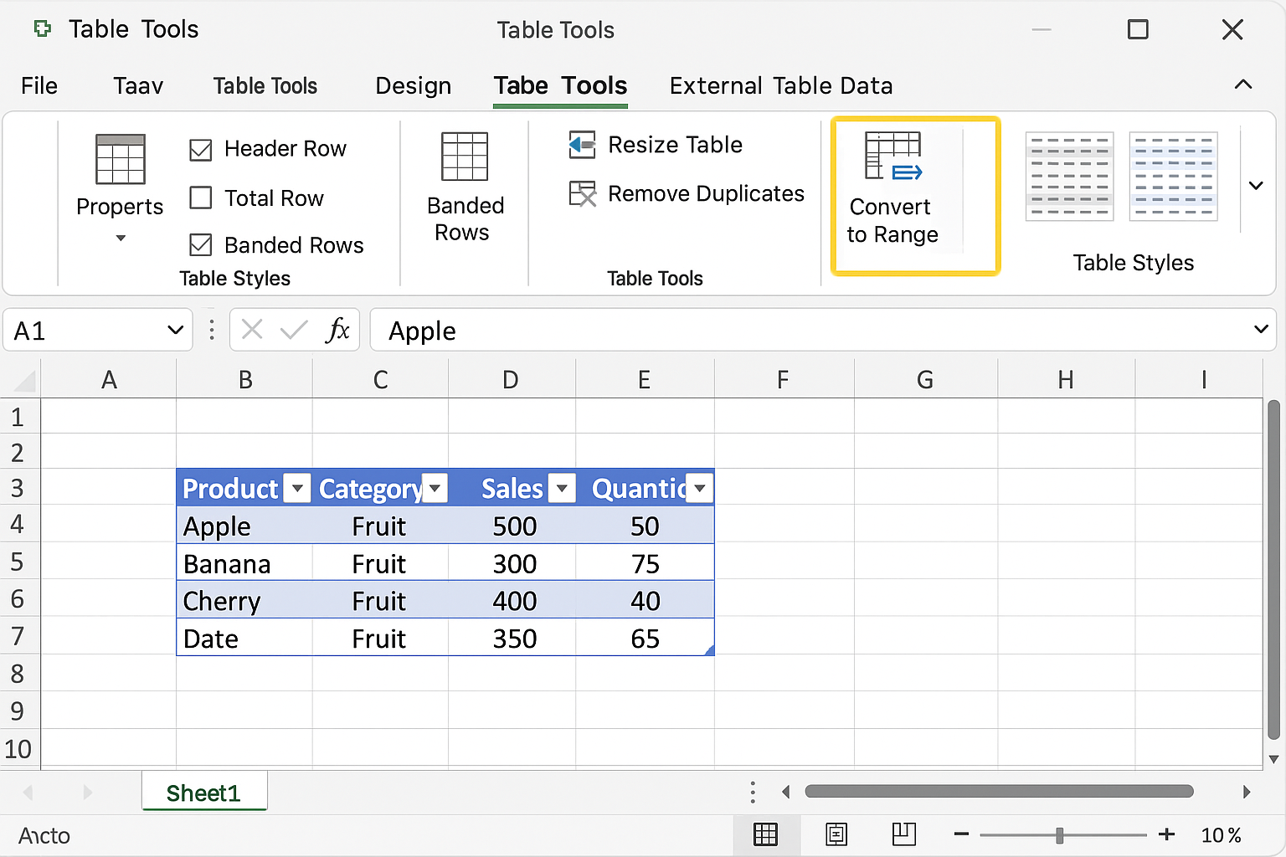Expand the Name Box dropdown arrow
This screenshot has width=1286, height=857.
(175, 330)
